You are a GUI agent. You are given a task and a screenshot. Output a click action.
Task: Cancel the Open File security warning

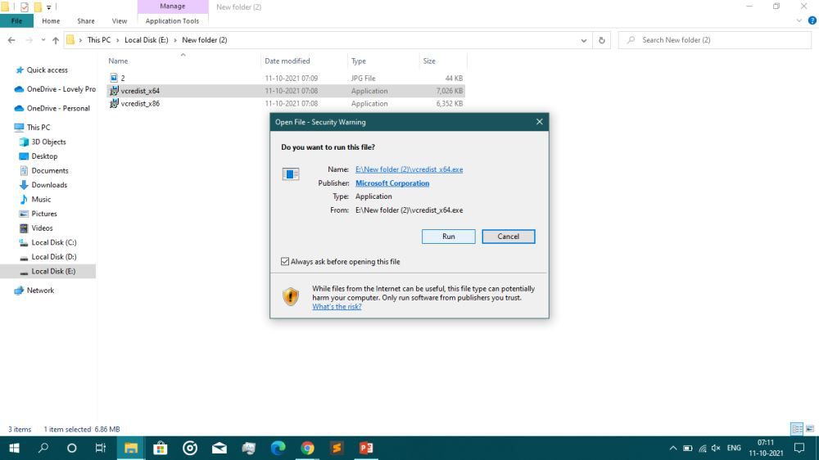[x=509, y=237]
